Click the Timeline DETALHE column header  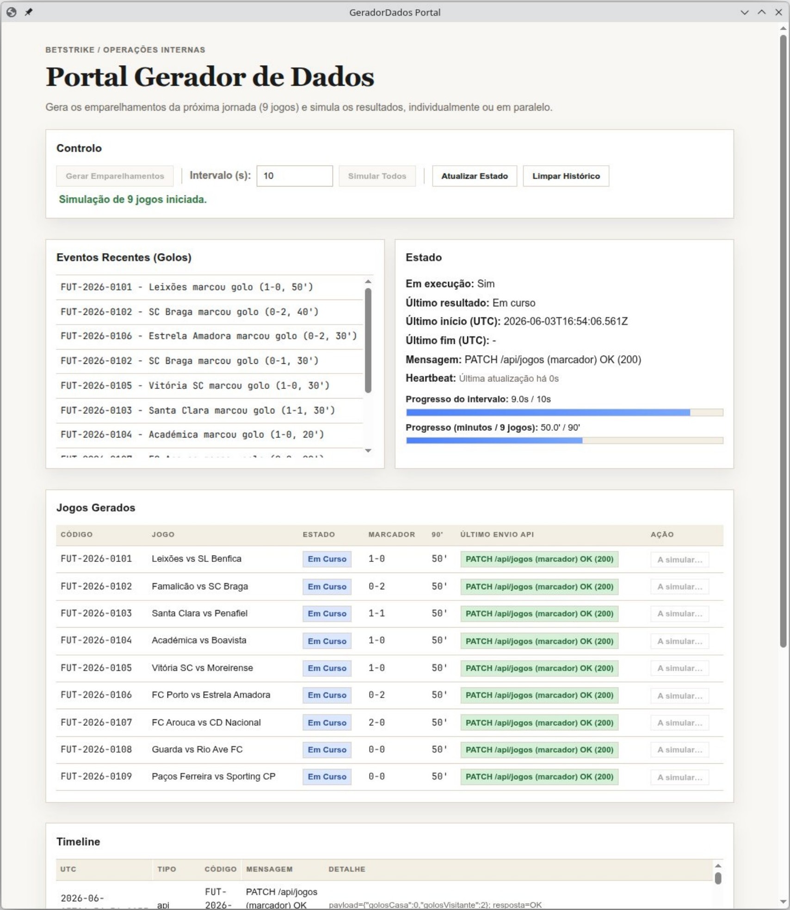[x=347, y=869]
